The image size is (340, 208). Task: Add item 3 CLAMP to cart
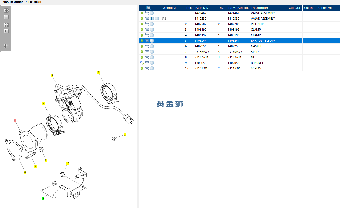147,30
